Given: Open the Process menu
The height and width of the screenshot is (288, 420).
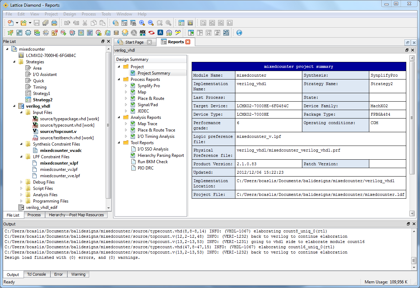Looking at the screenshot, I should click(x=88, y=14).
